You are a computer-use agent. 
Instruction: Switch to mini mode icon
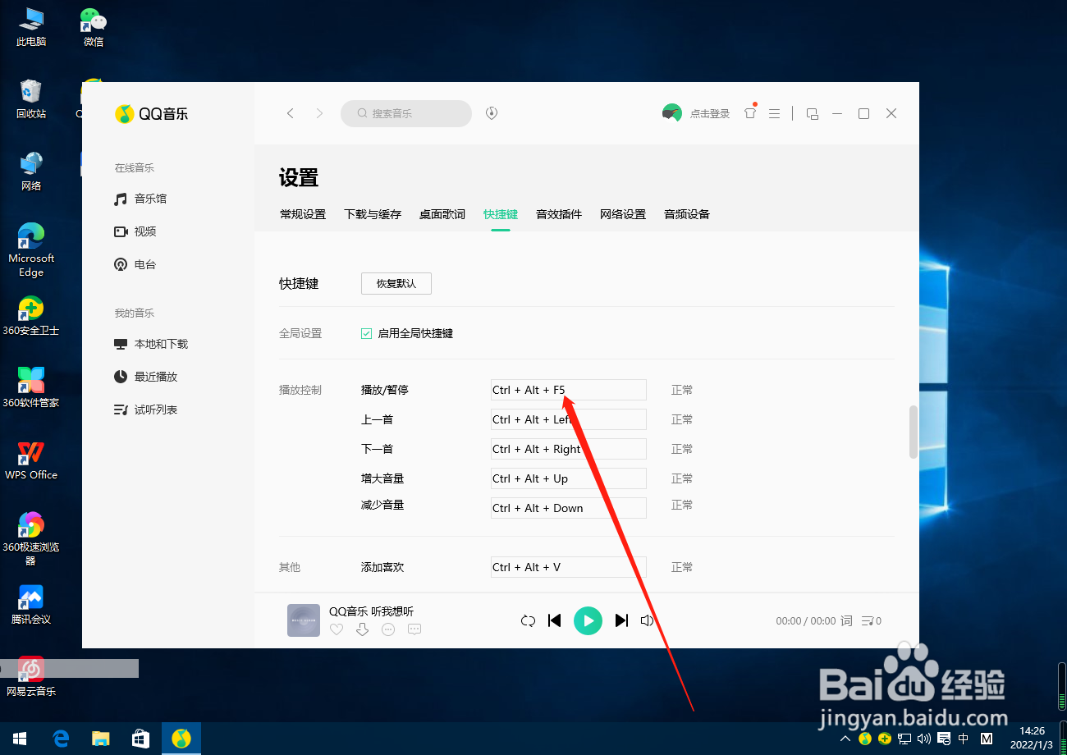tap(812, 113)
